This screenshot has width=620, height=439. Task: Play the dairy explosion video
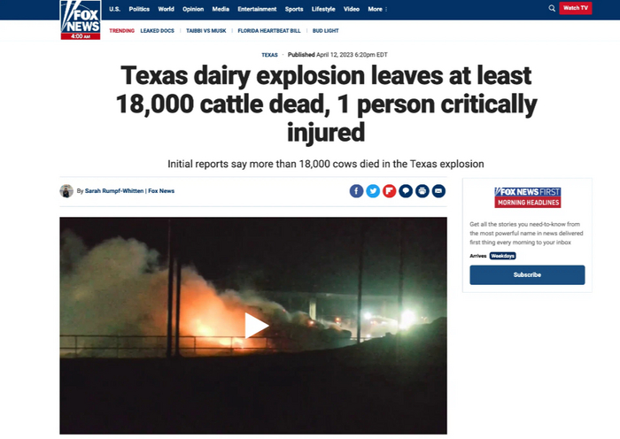256,326
